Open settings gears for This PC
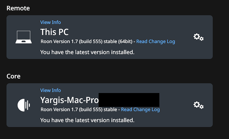This screenshot has height=139, width=229. (198, 37)
